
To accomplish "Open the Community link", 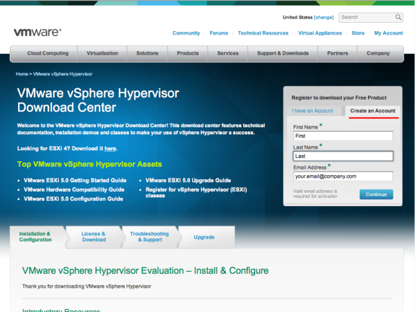I will pyautogui.click(x=186, y=33).
